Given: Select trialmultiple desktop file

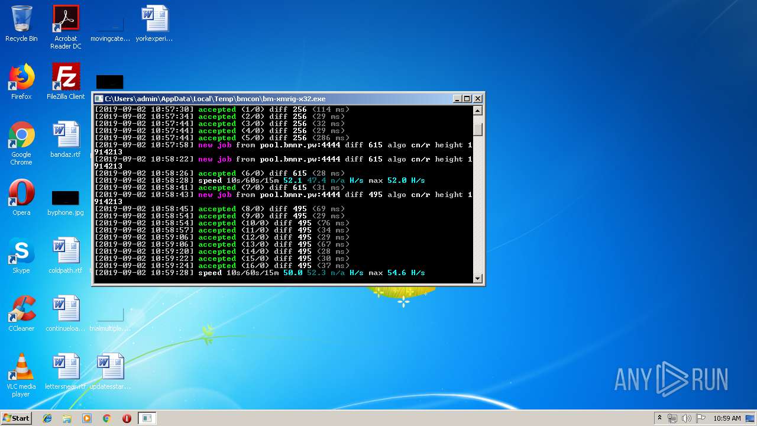Looking at the screenshot, I should coord(110,319).
